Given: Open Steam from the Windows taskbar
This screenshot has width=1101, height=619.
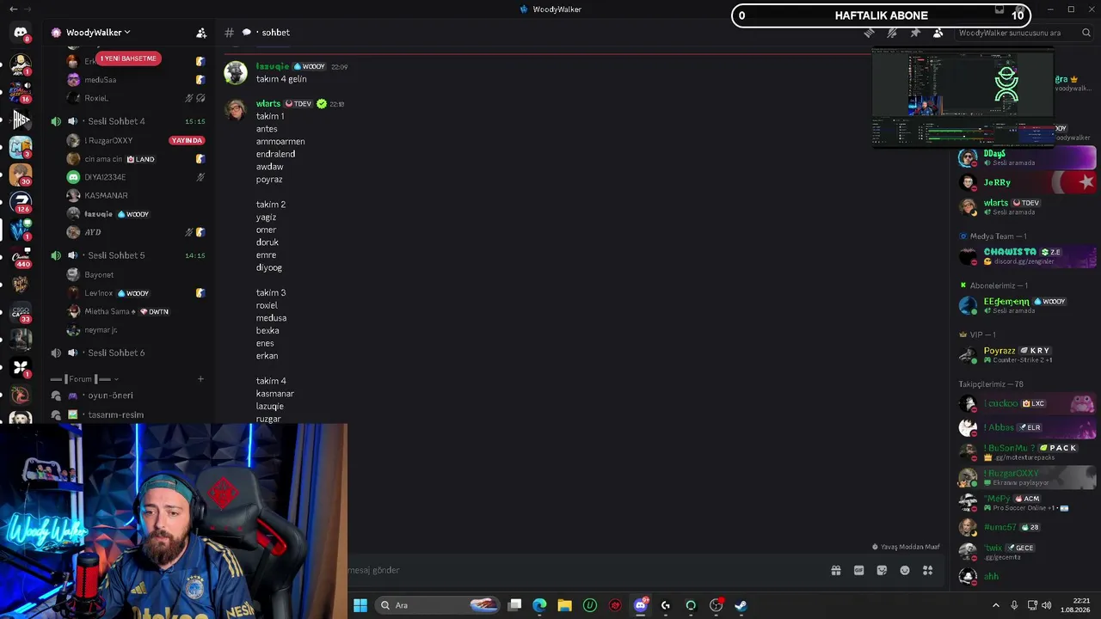Looking at the screenshot, I should click(741, 605).
